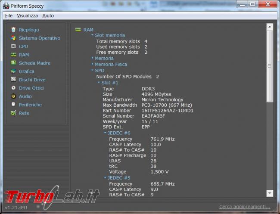The image size is (280, 214).
Task: Expand the Memoria Fisica section
Action: (92, 64)
